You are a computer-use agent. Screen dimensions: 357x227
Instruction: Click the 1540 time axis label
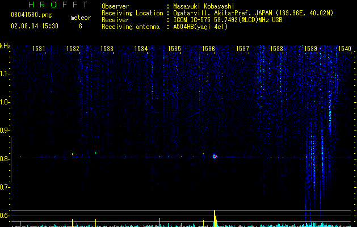tap(345, 49)
